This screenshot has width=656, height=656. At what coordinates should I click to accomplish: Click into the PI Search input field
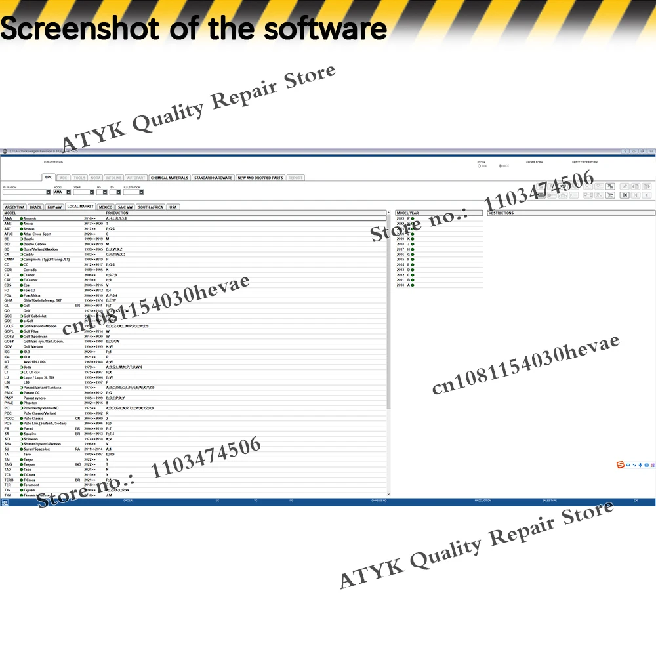tap(24, 192)
